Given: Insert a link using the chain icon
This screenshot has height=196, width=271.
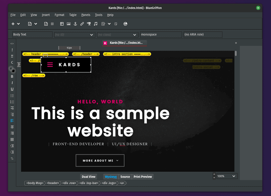Looking at the screenshot, I should [x=82, y=24].
